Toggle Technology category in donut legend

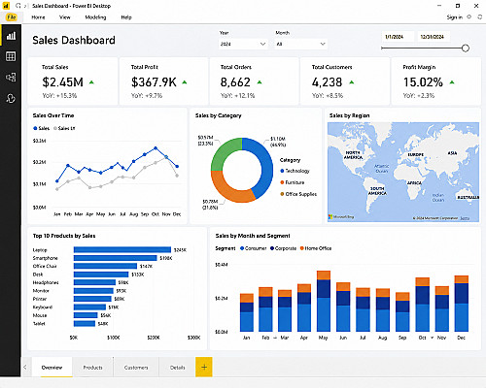click(x=295, y=171)
